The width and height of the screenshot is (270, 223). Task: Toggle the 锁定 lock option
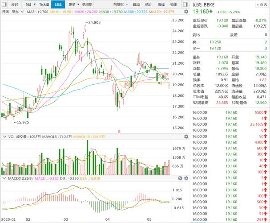coord(173,4)
